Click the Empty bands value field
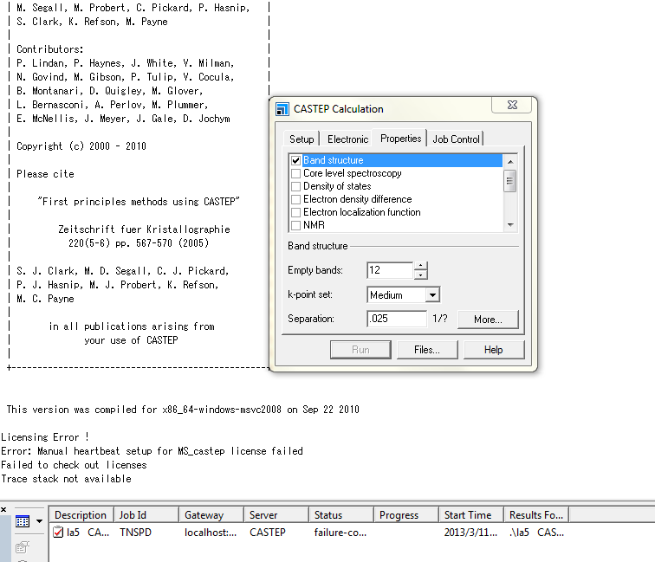The width and height of the screenshot is (655, 562). pyautogui.click(x=390, y=270)
